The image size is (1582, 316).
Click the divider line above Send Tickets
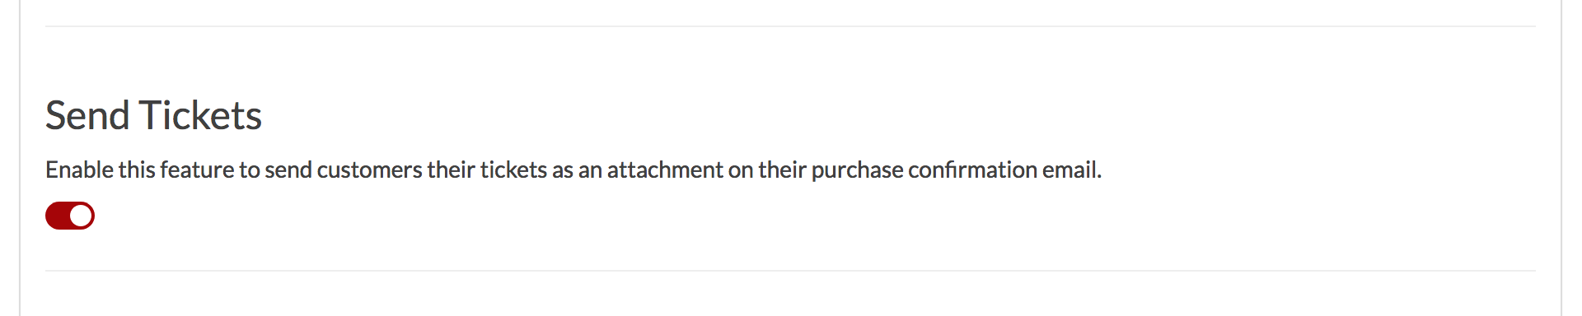pyautogui.click(x=790, y=26)
